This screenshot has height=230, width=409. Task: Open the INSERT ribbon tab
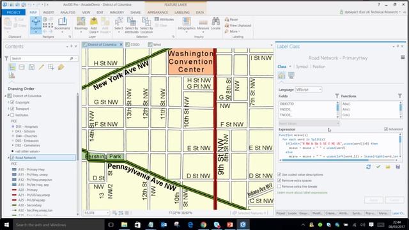[x=49, y=12]
